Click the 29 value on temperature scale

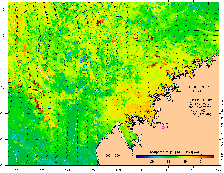coord(168,162)
